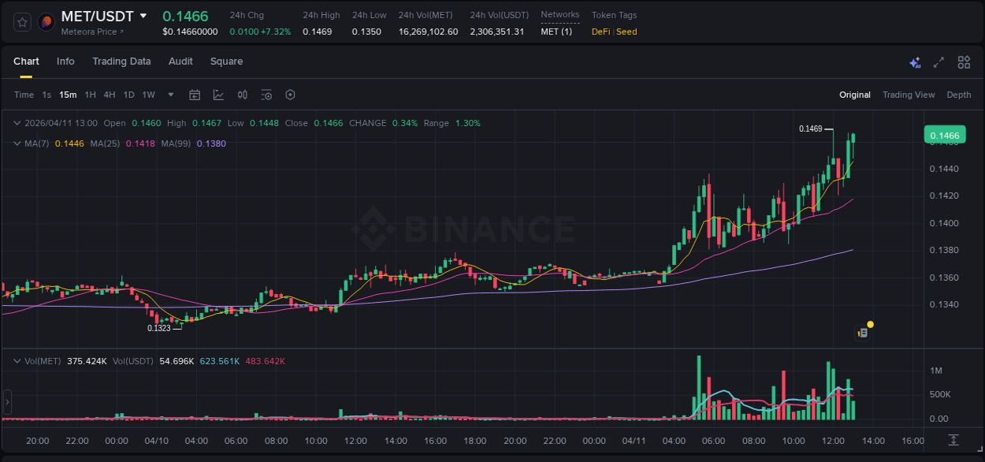Image resolution: width=985 pixels, height=462 pixels.
Task: Click the MET (1) networks value
Action: 556,32
